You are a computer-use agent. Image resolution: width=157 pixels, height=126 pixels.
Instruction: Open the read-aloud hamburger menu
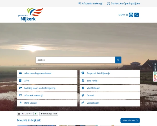click(x=19, y=114)
